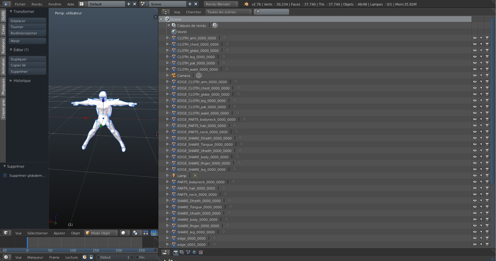
Task: Open the Chercher menu in outliner
Action: [x=193, y=12]
